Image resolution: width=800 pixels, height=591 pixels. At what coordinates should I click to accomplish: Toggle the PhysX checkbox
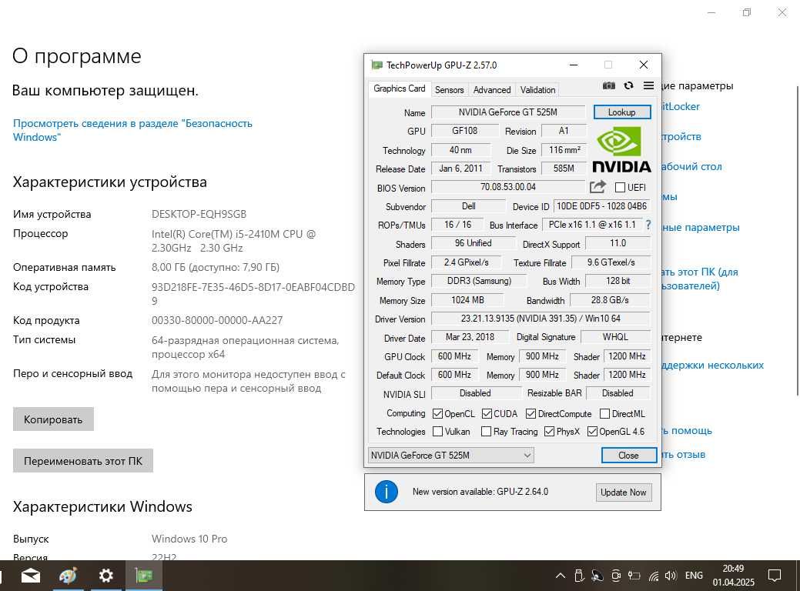click(x=549, y=432)
